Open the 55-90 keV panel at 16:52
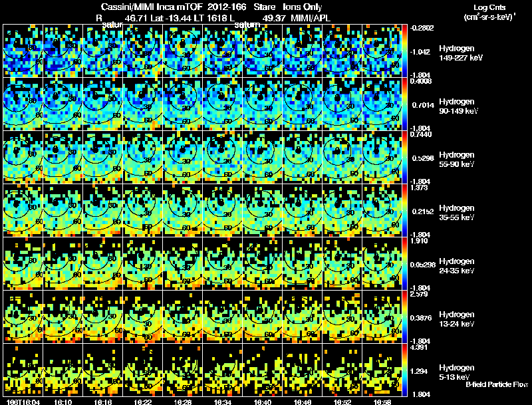This screenshot has width=532, height=405. 342,157
